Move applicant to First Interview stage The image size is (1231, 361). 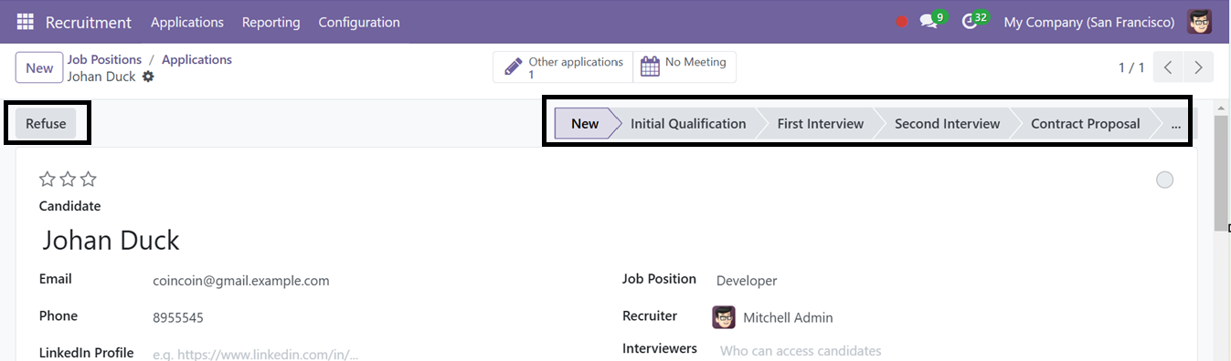[x=821, y=124]
